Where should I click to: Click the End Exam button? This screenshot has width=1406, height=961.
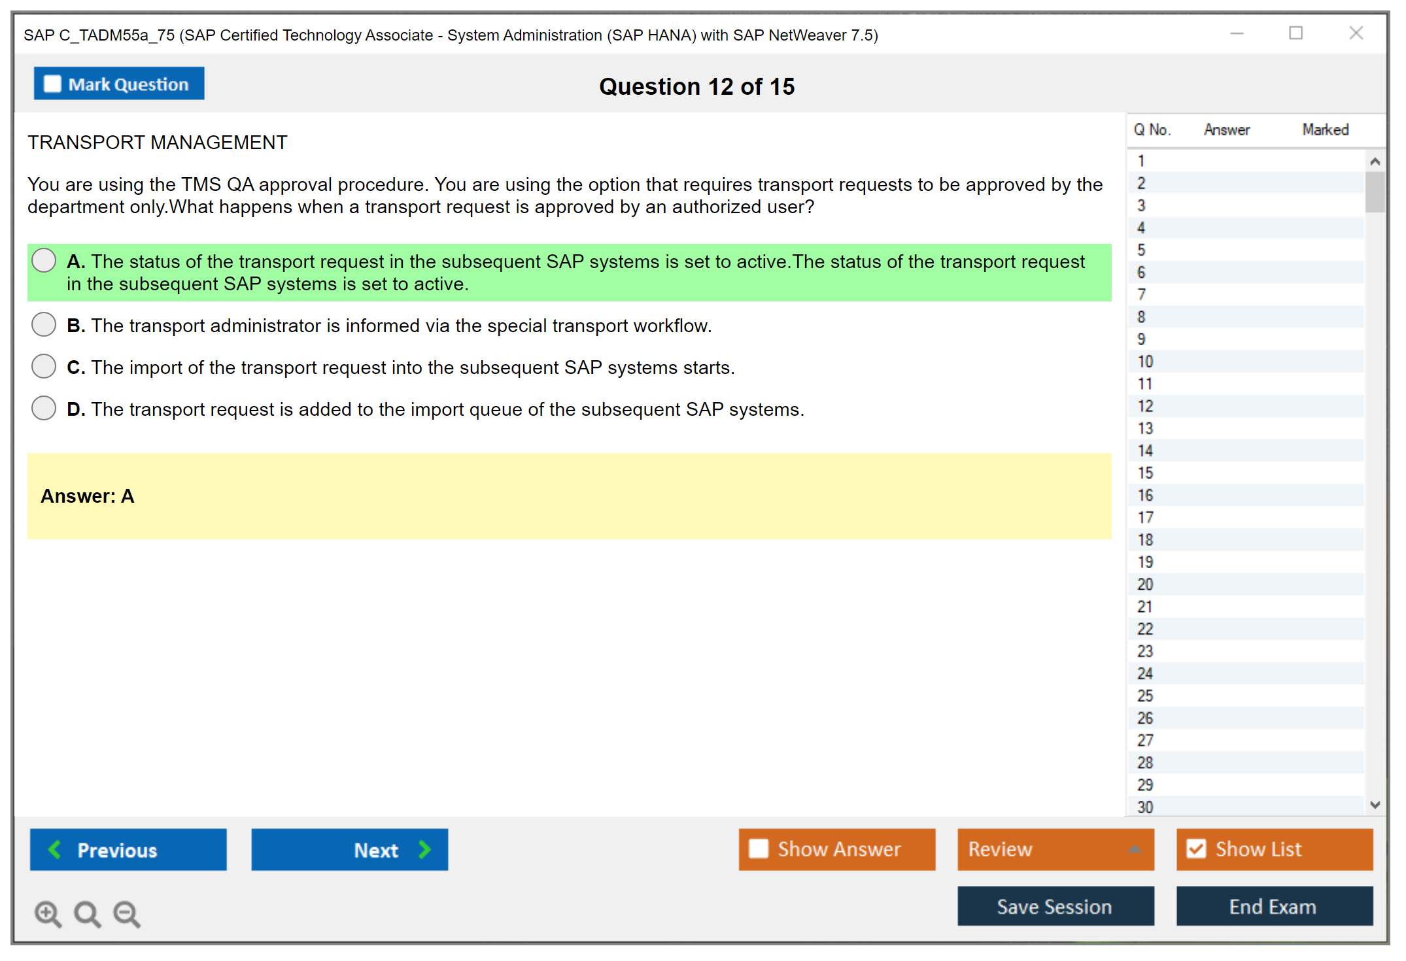click(x=1273, y=906)
